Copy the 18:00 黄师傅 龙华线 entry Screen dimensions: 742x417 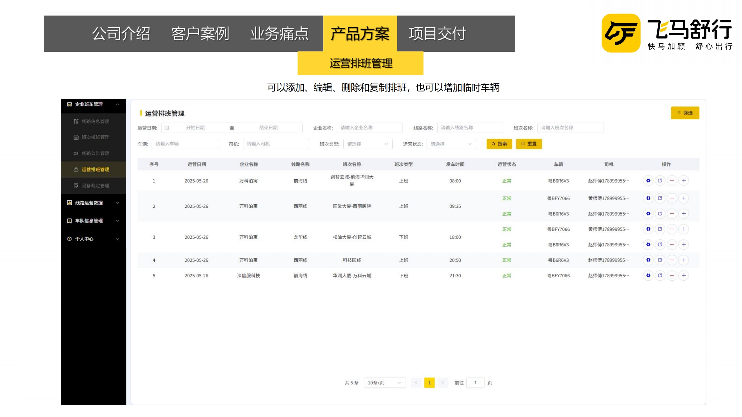(x=660, y=229)
